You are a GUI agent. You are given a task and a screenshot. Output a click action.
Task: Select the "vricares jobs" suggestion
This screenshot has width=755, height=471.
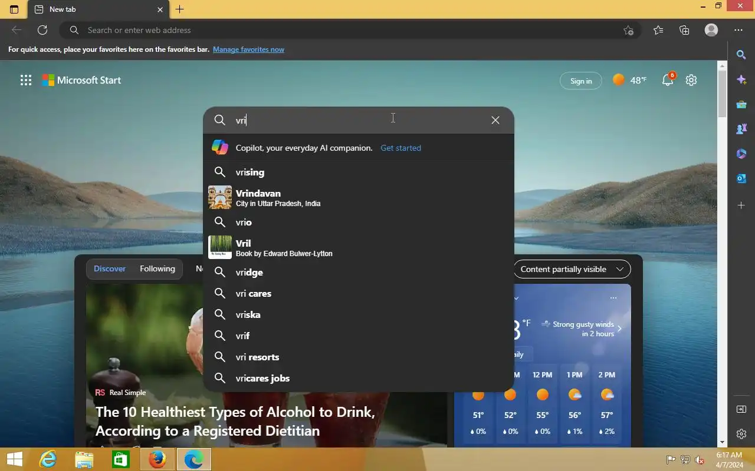[359, 378]
